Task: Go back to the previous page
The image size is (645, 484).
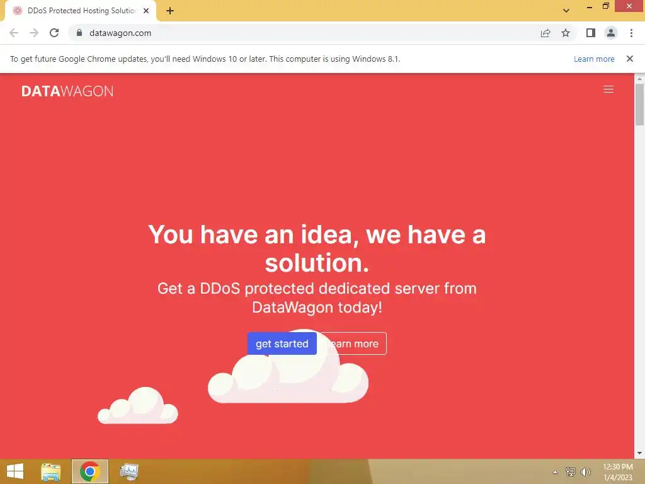Action: coord(14,33)
